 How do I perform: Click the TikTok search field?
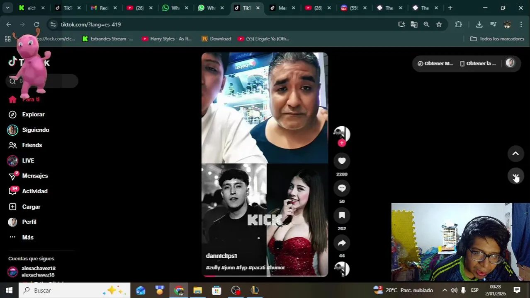[41, 81]
